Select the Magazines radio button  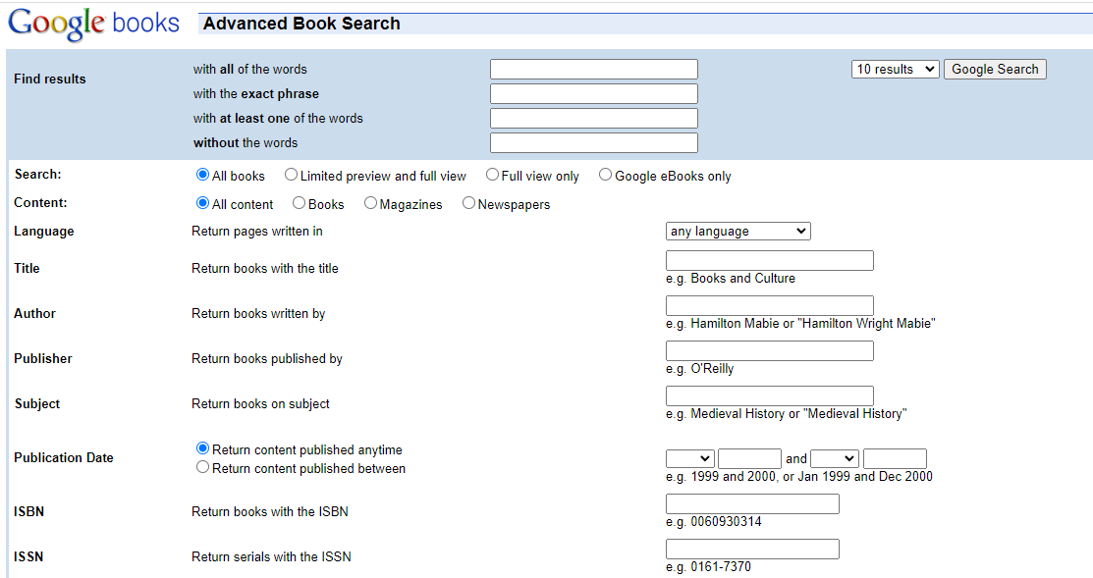click(370, 203)
